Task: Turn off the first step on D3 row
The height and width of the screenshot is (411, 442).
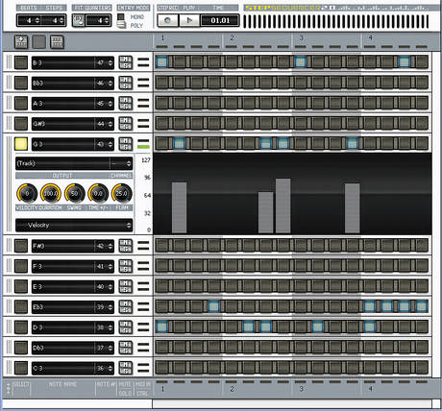Action: (162, 326)
